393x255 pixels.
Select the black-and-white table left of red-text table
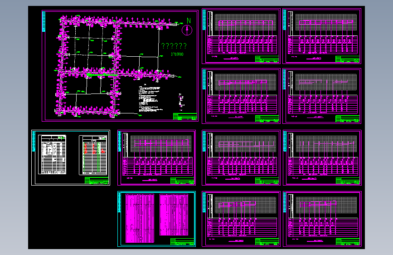52,154
